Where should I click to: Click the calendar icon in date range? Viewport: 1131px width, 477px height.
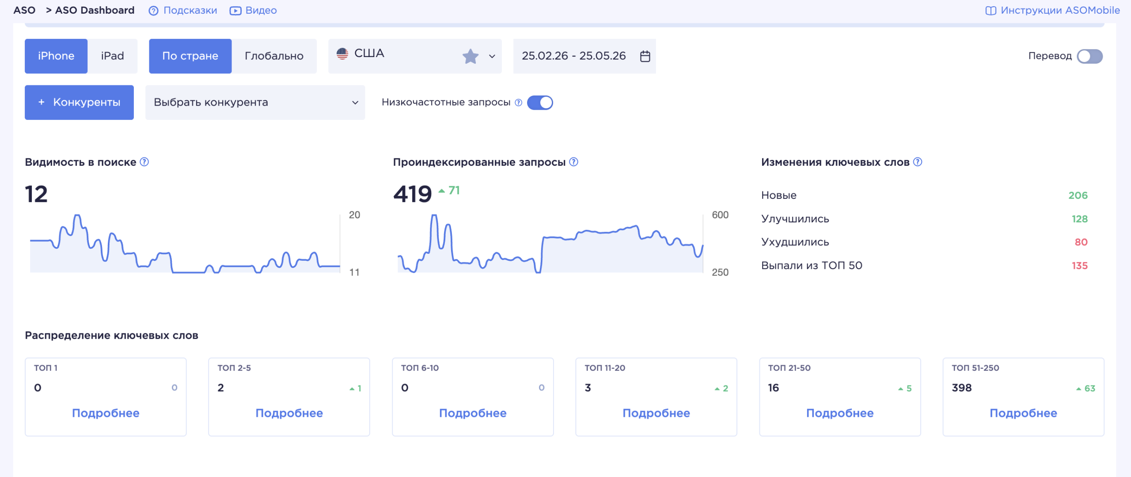pos(645,56)
